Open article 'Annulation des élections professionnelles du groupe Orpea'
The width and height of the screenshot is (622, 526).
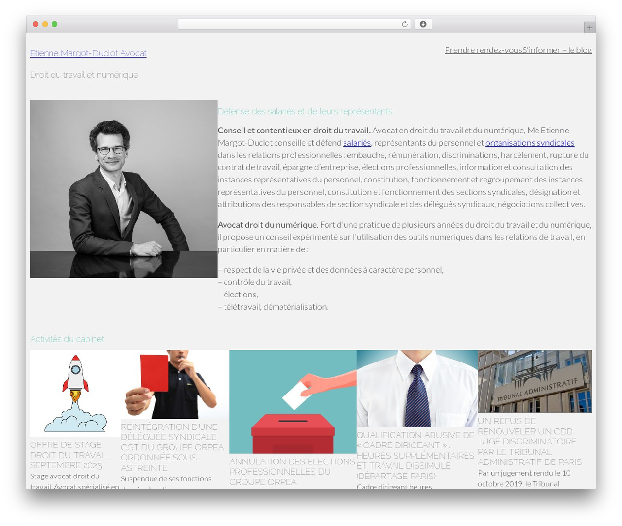pyautogui.click(x=292, y=472)
